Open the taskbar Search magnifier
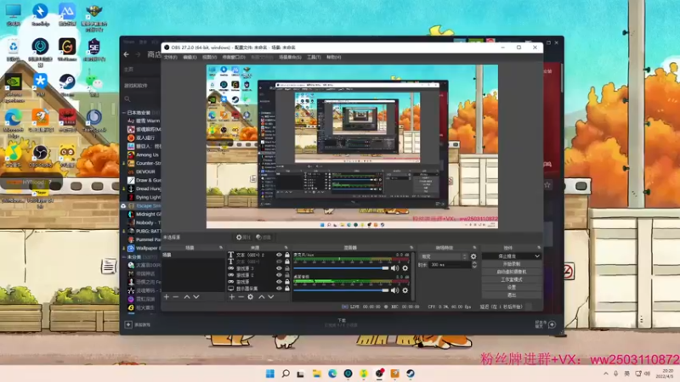This screenshot has height=382, width=680. tap(286, 374)
